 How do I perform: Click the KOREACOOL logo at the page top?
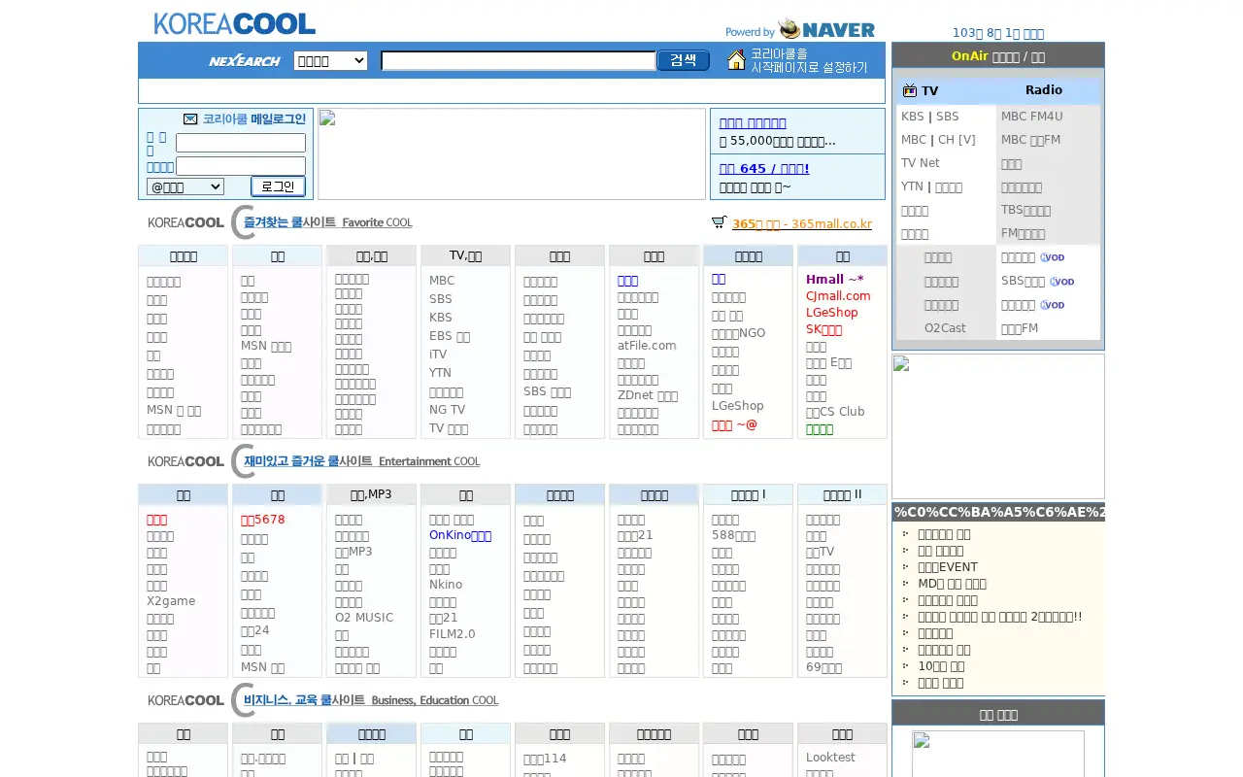coord(234,23)
